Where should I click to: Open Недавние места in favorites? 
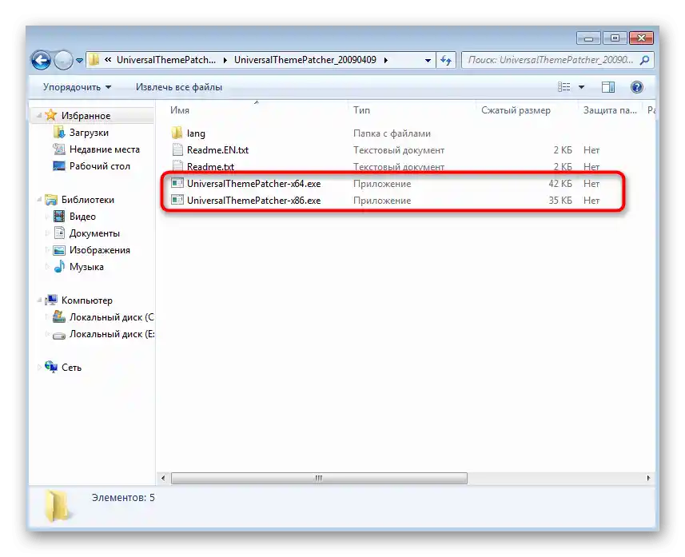point(105,149)
